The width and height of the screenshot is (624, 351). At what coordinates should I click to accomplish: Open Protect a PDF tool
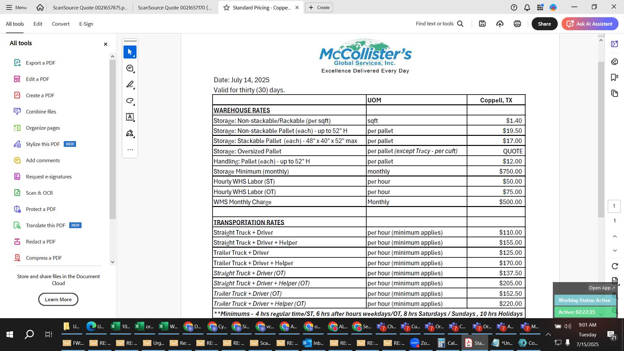41,209
